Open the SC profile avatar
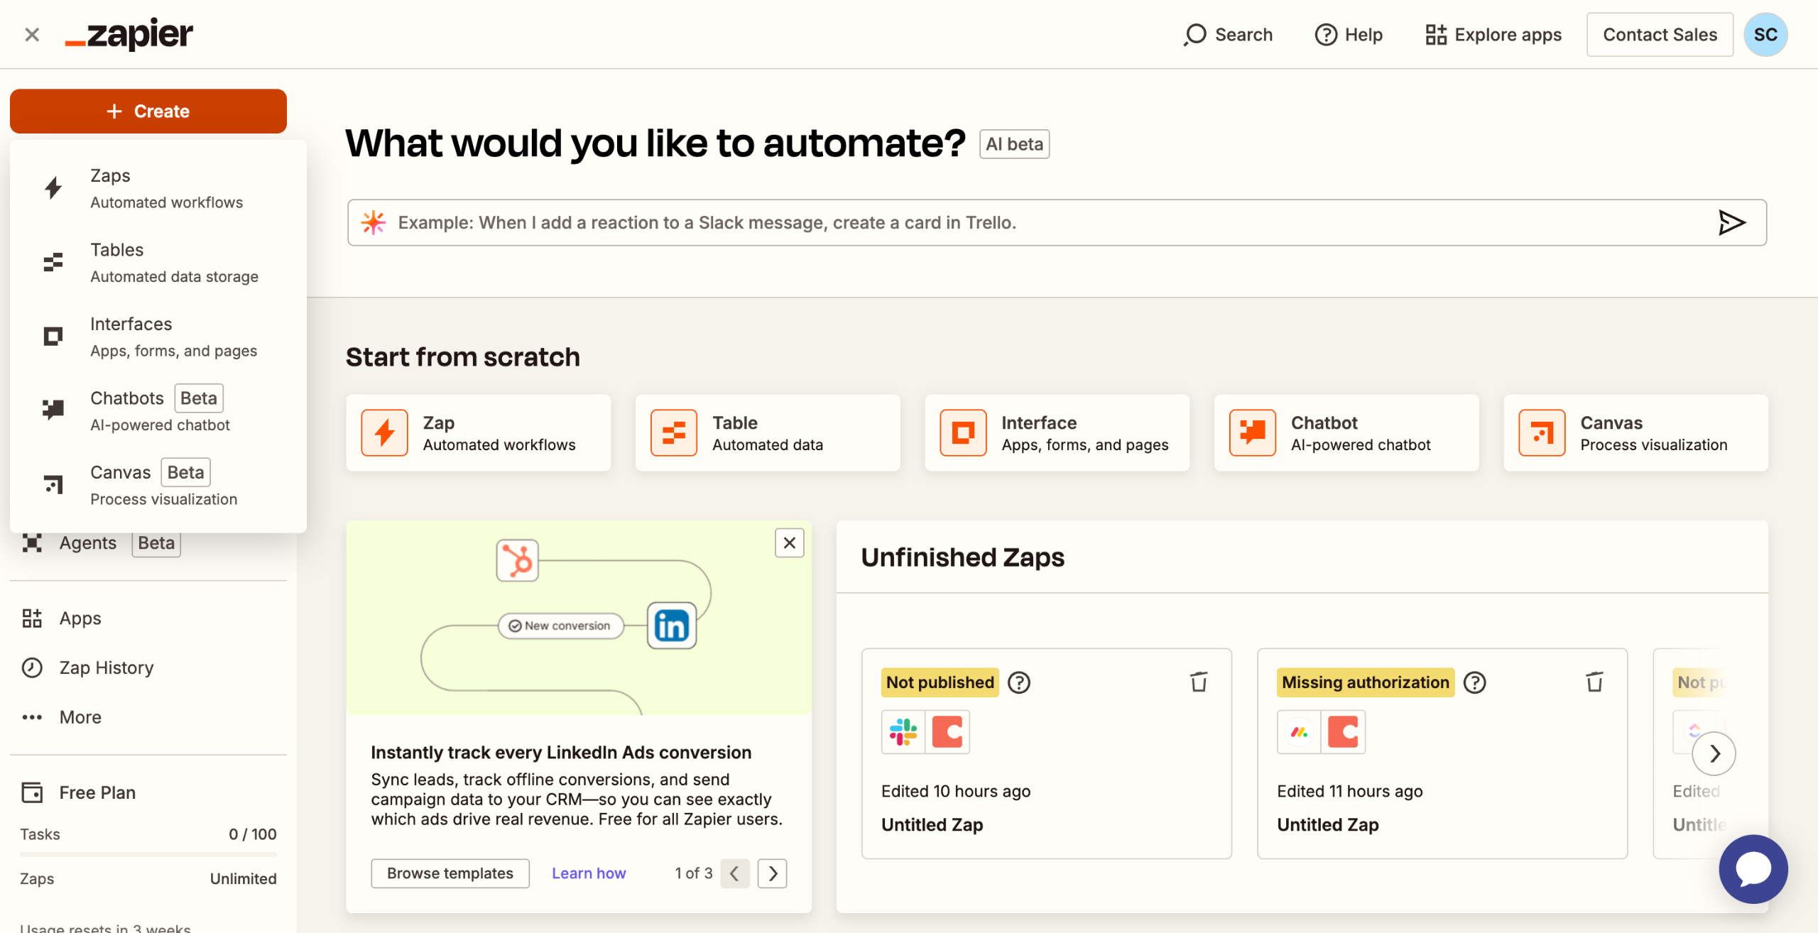 coord(1765,34)
